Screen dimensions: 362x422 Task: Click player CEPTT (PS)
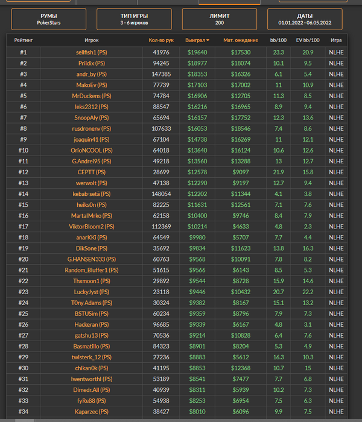92,172
